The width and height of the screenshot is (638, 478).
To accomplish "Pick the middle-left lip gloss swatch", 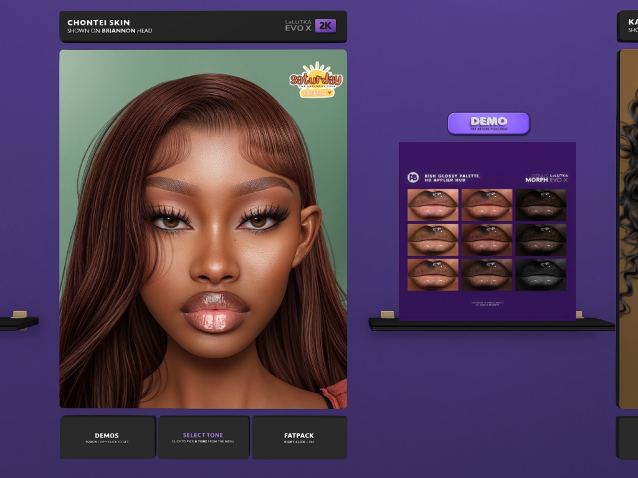I will 432,240.
